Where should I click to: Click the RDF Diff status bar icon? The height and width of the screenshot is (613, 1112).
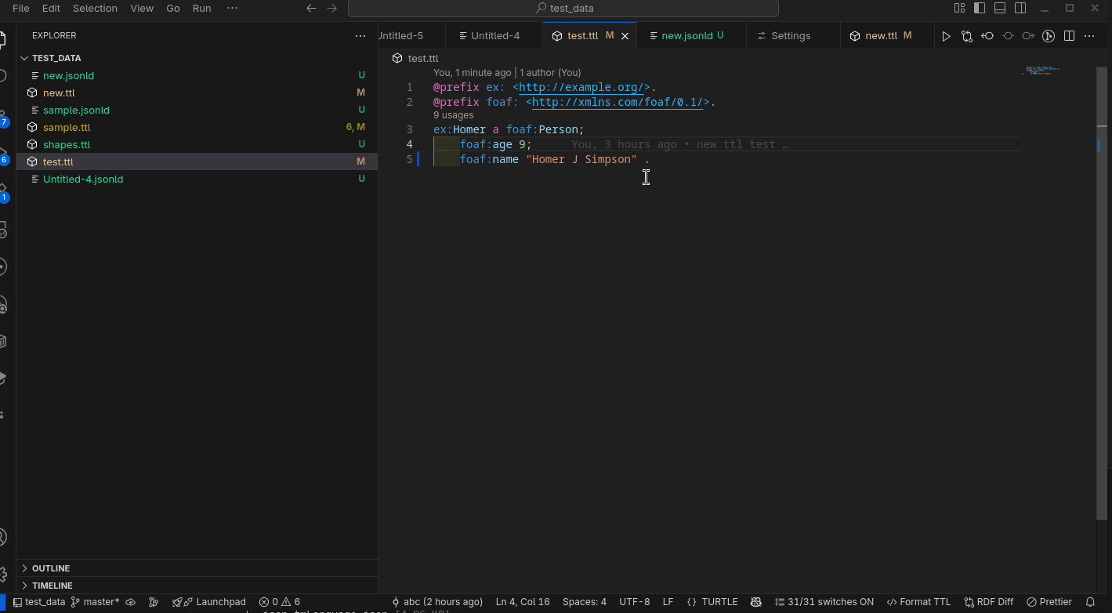point(989,601)
